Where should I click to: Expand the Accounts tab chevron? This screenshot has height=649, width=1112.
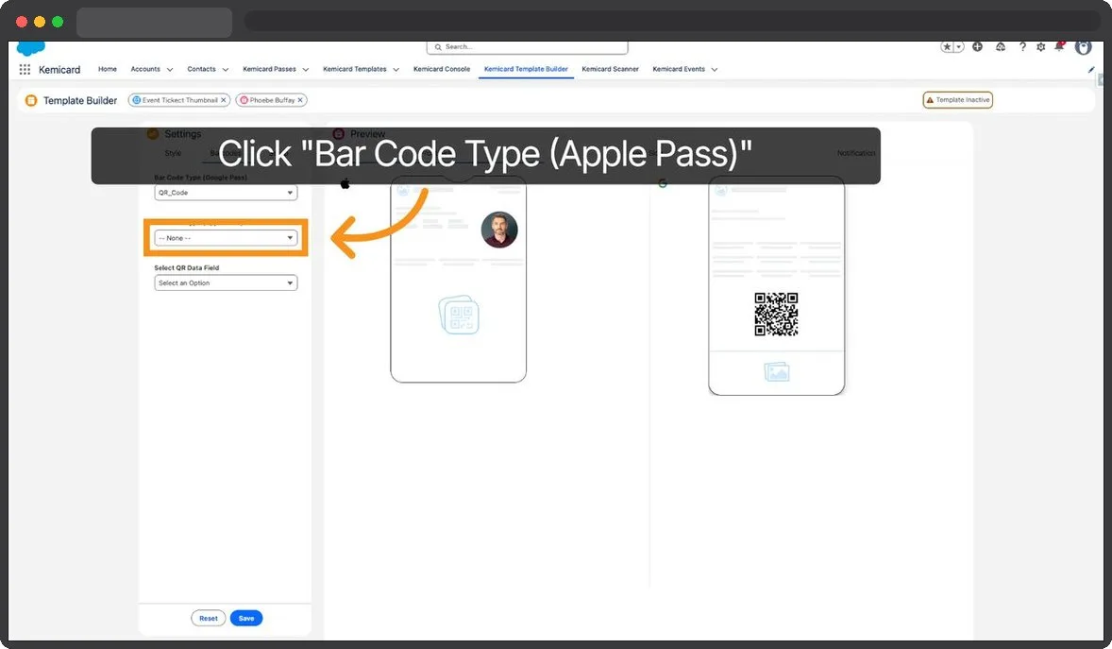coord(170,70)
